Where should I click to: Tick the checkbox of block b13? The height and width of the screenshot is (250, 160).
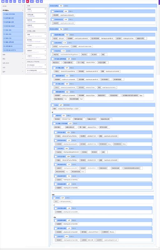52,51
